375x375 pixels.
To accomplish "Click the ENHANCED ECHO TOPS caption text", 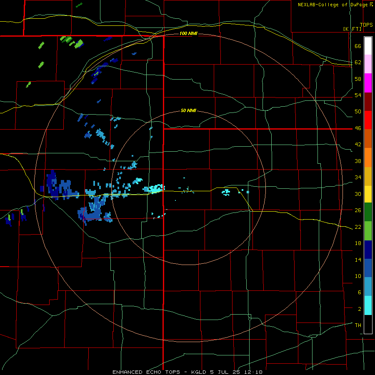I will point(146,372).
